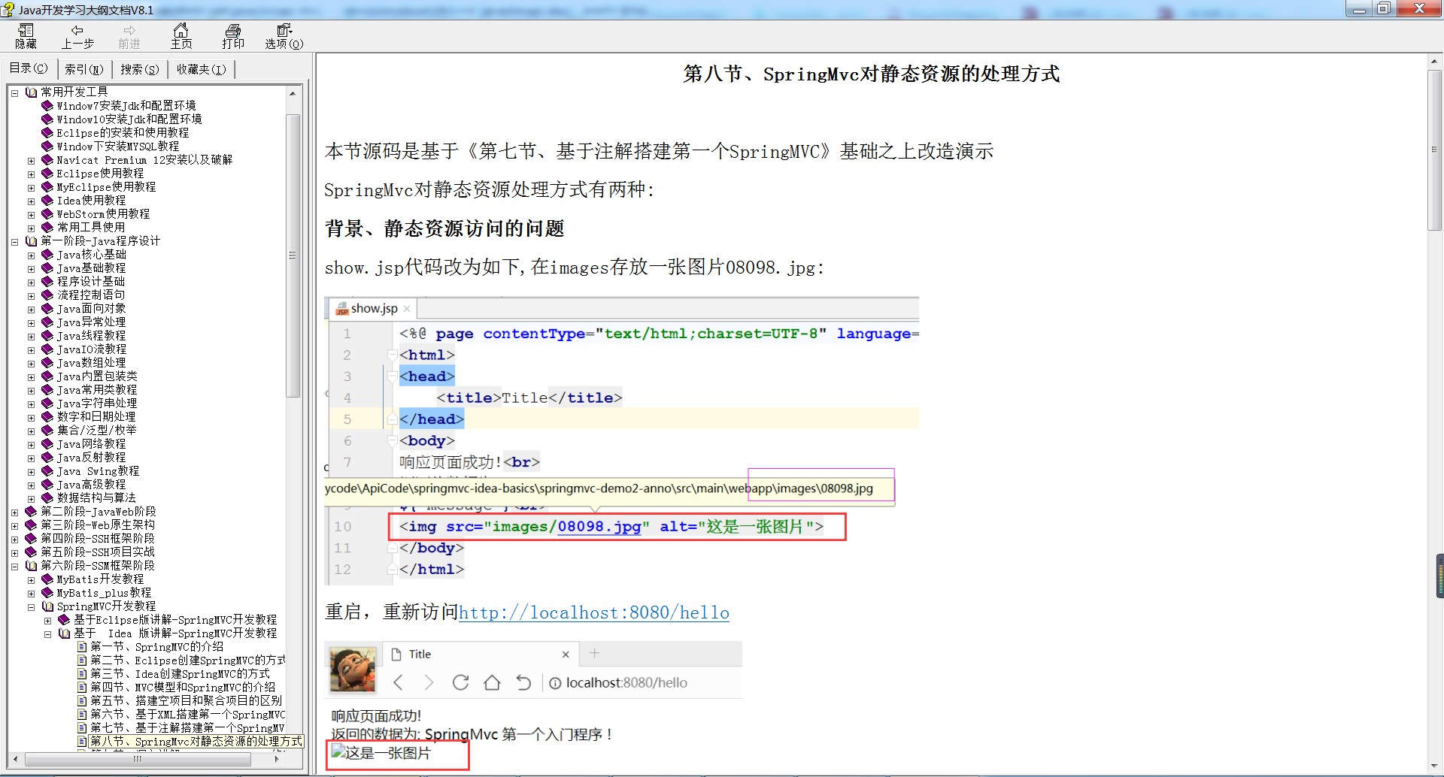Open topic 第五节、搭建空项目和聚合项目的区别
This screenshot has width=1444, height=777.
tap(186, 701)
